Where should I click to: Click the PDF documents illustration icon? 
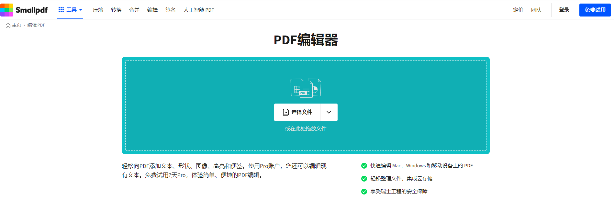click(x=306, y=88)
